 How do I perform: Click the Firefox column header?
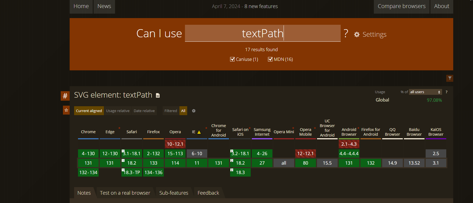(x=153, y=132)
